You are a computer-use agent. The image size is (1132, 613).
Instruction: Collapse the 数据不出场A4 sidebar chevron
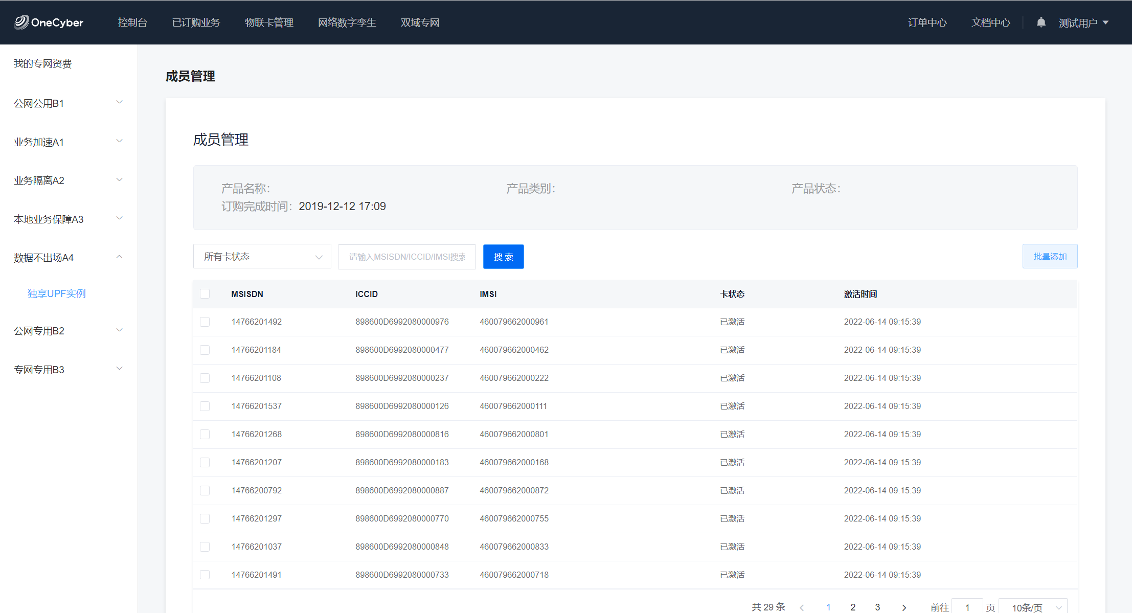click(x=119, y=257)
